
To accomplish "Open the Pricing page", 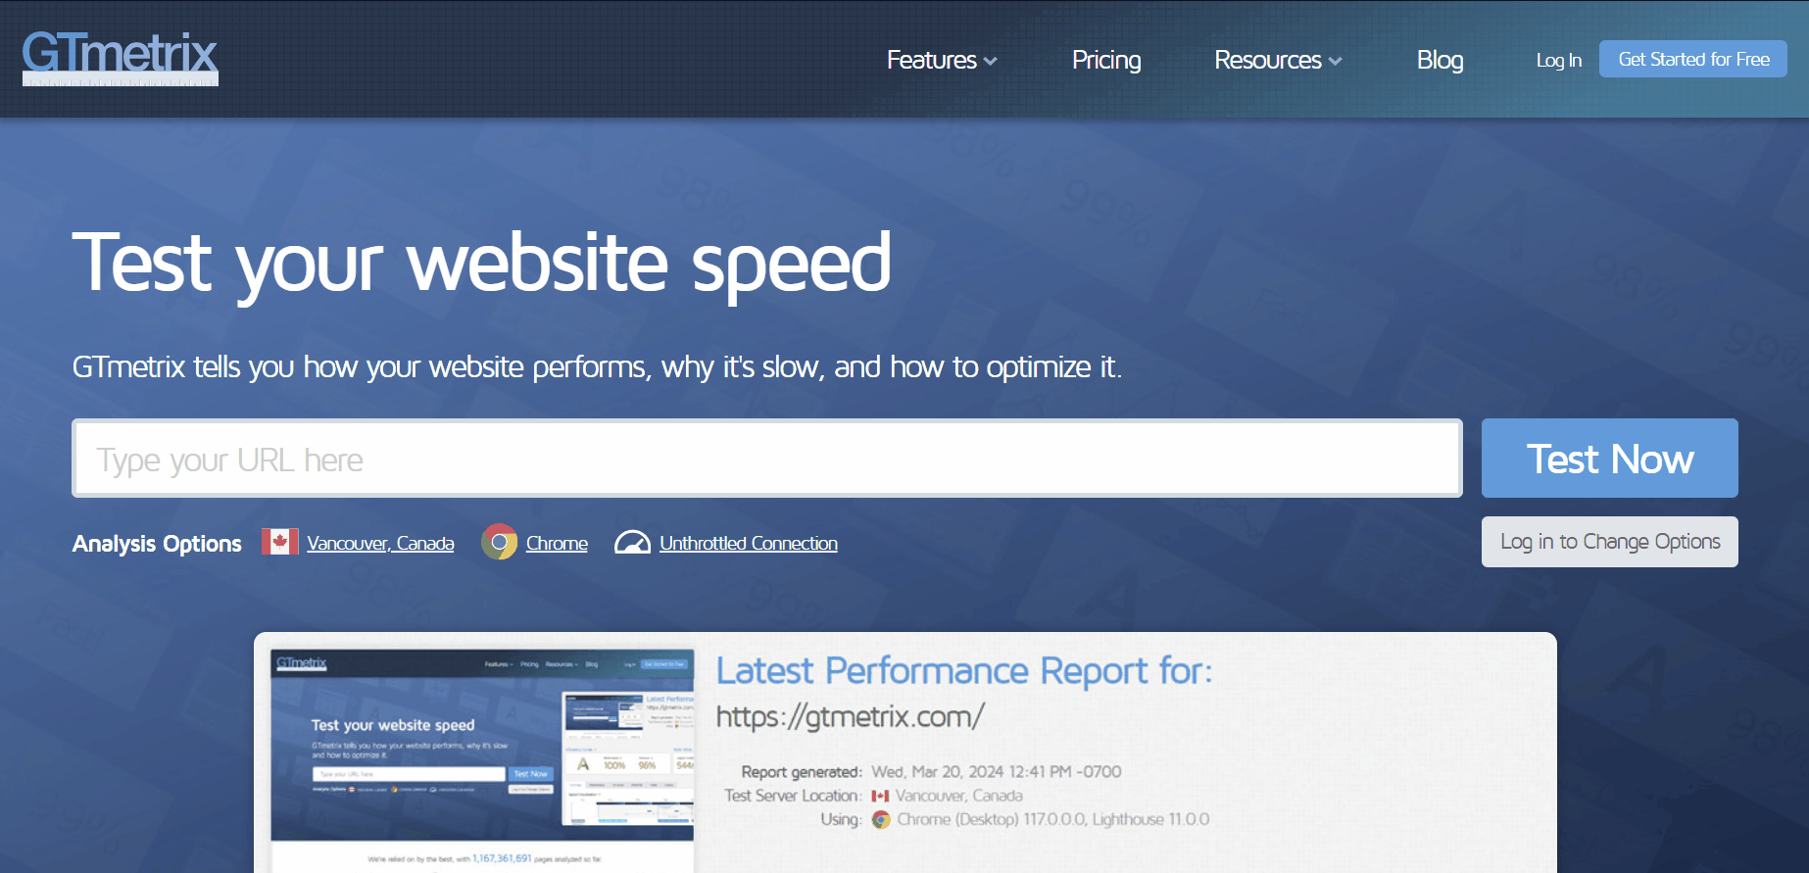I will point(1105,60).
